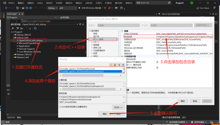The image size is (220, 125).
Task: Click the single save disk icon in main toolbar
Action: click(x=27, y=8)
